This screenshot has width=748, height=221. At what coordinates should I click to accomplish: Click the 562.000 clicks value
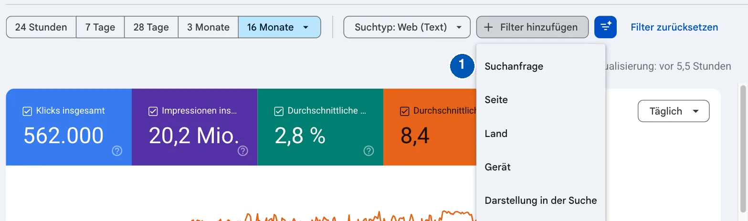tap(63, 136)
